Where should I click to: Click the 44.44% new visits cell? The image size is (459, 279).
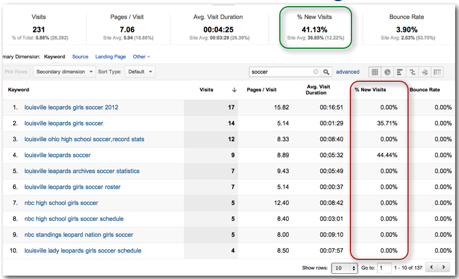click(x=387, y=155)
